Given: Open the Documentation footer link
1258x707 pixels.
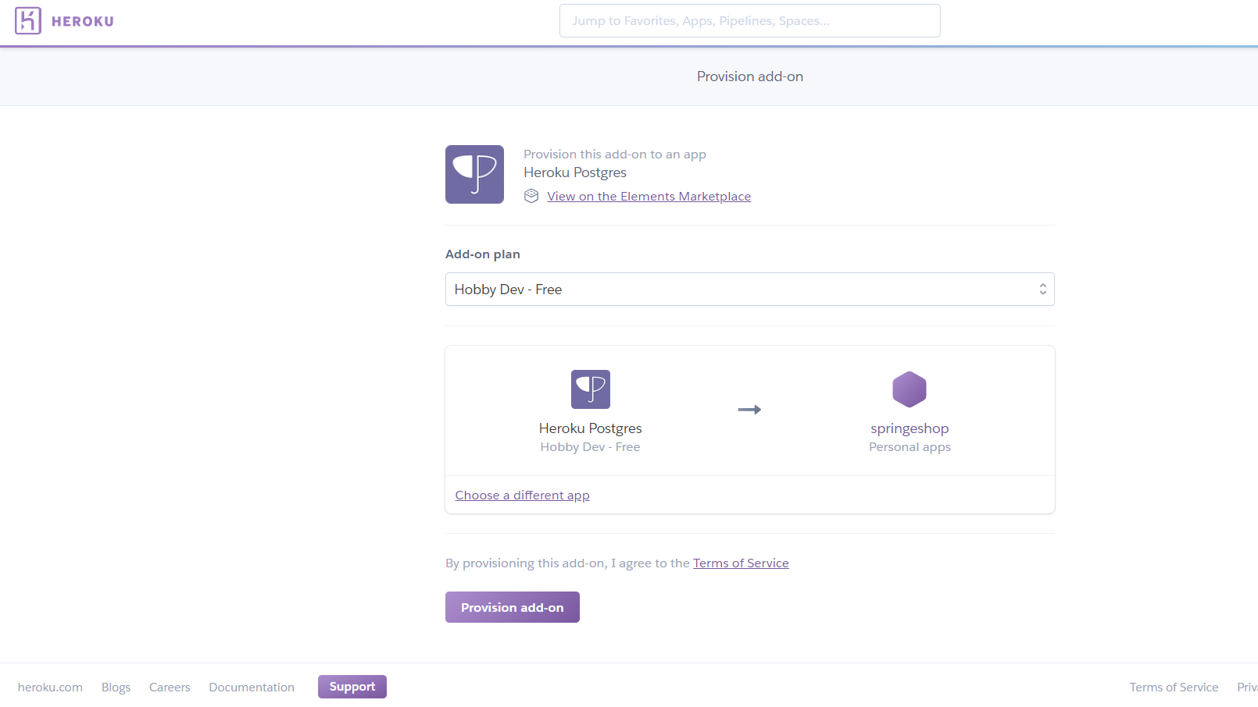Looking at the screenshot, I should tap(252, 687).
